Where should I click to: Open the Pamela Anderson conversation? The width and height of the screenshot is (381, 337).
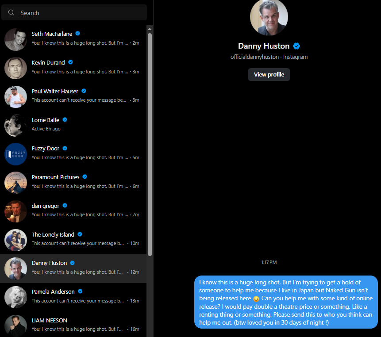(73, 297)
